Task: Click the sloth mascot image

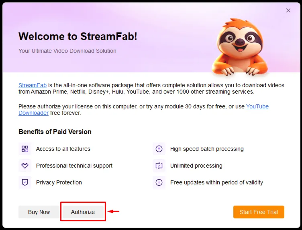Action: pos(240,47)
